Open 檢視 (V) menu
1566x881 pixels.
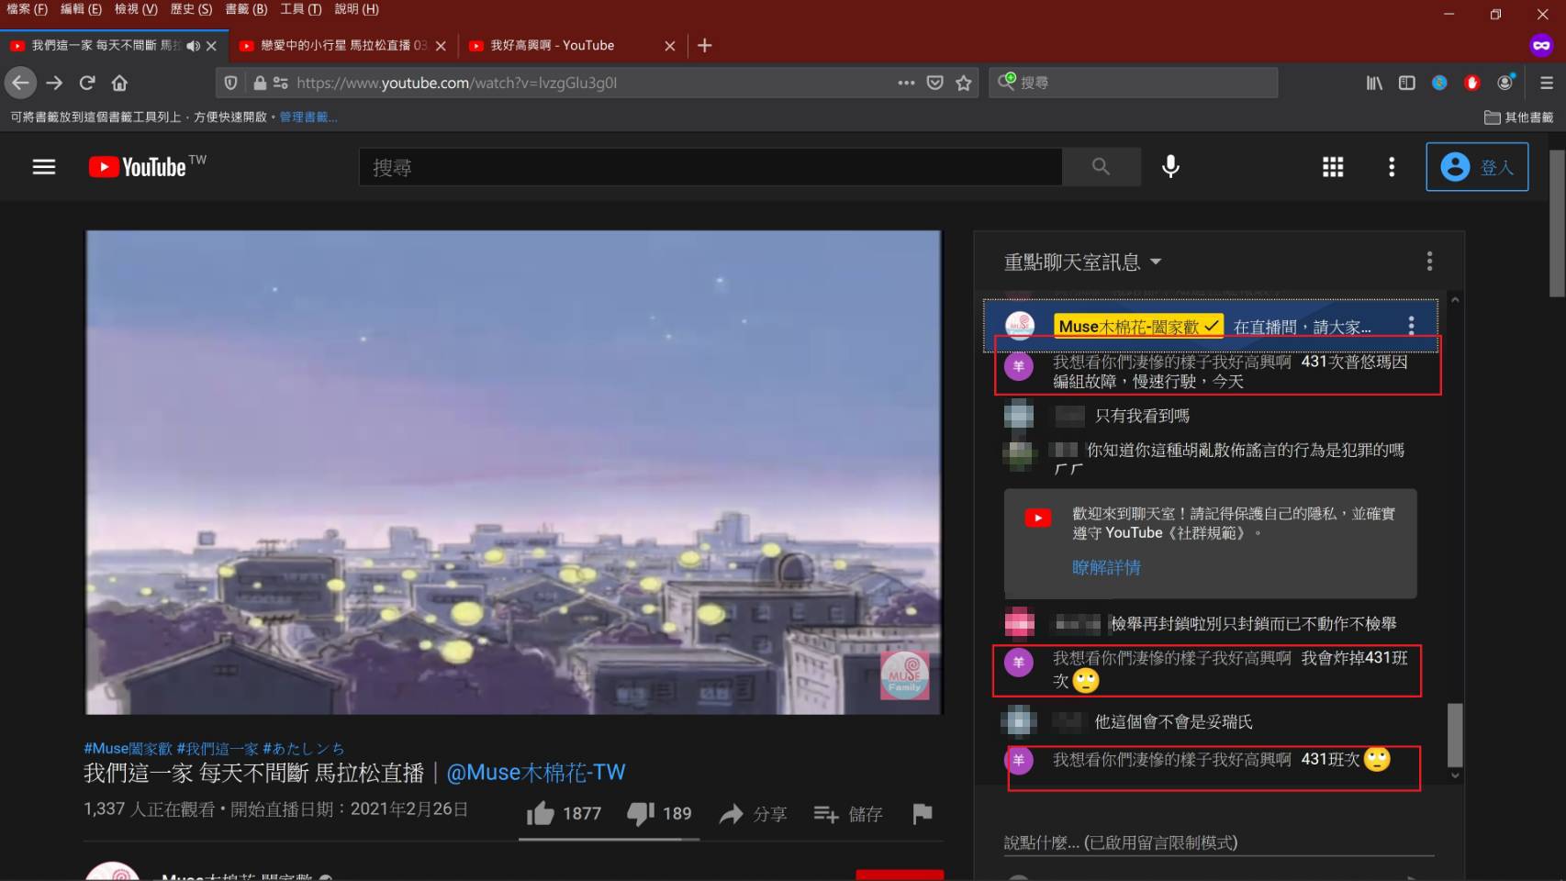136,9
